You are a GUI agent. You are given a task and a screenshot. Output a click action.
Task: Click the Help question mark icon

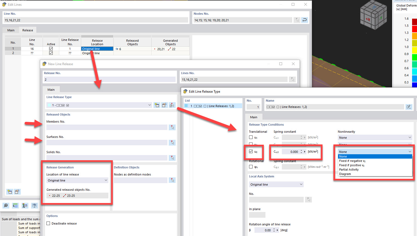pos(6,205)
